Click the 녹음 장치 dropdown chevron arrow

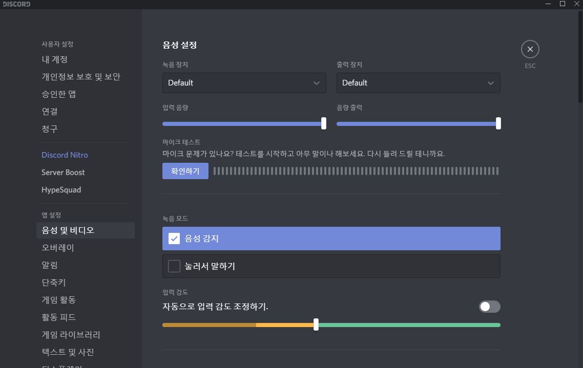tap(317, 83)
